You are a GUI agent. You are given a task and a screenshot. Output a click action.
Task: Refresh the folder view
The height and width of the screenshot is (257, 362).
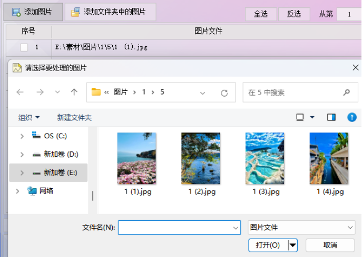(224, 93)
